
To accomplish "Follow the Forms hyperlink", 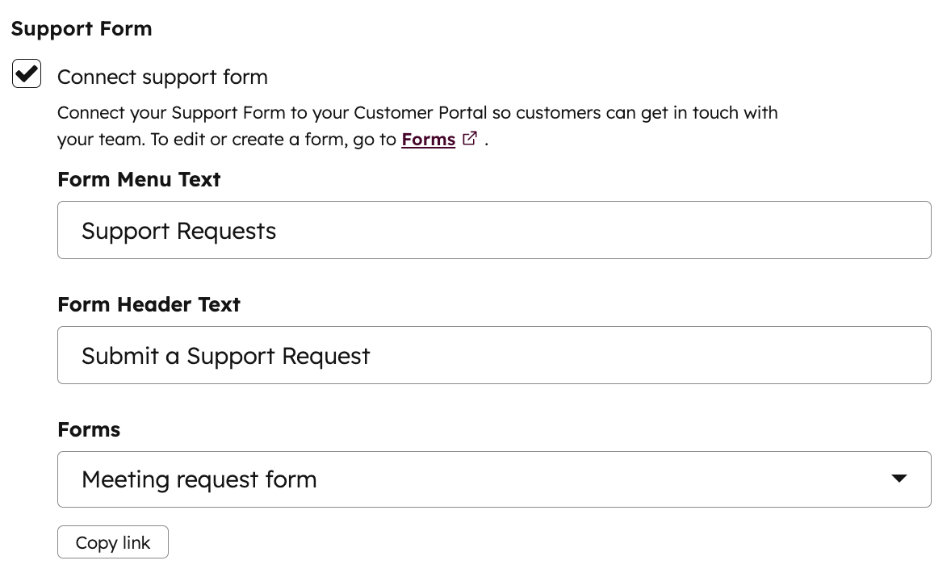I will click(428, 139).
